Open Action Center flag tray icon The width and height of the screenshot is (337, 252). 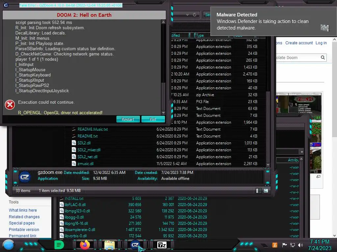click(284, 245)
